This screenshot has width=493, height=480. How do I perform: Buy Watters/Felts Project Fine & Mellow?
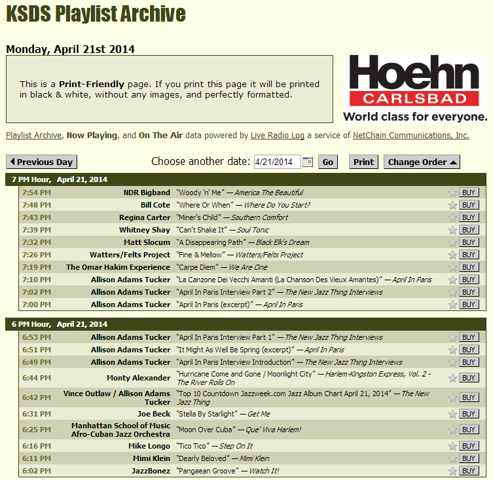click(469, 255)
